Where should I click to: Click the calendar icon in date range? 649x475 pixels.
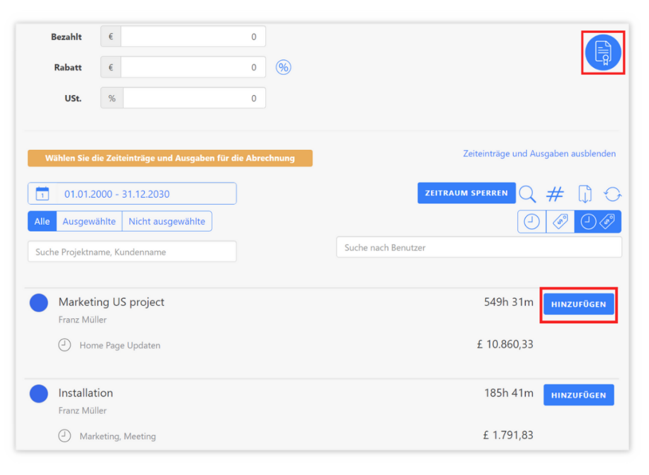click(42, 194)
